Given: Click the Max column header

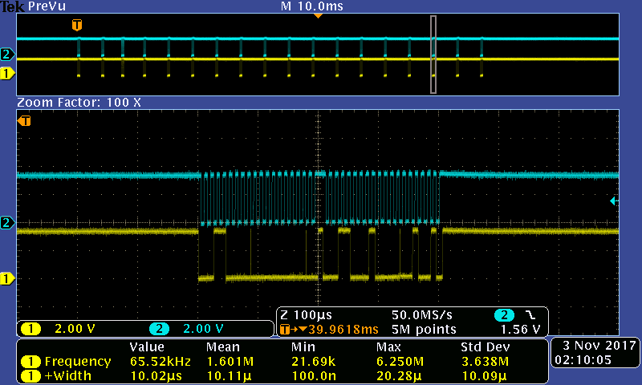Looking at the screenshot, I should pyautogui.click(x=388, y=347).
